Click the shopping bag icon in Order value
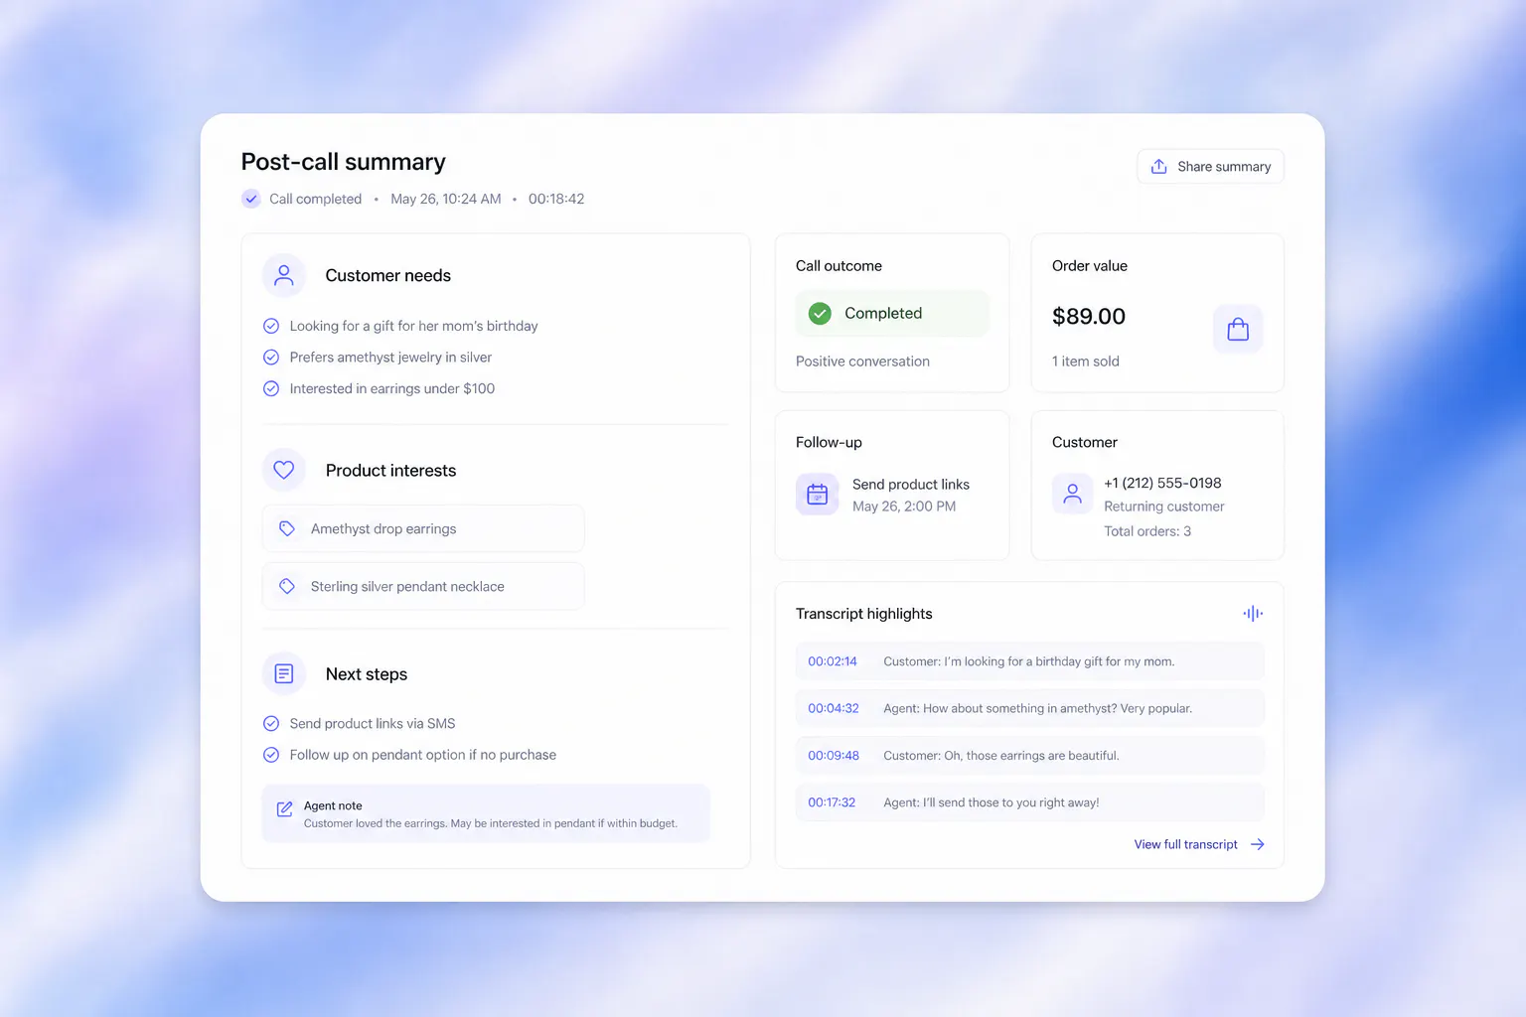The image size is (1526, 1017). (1238, 329)
